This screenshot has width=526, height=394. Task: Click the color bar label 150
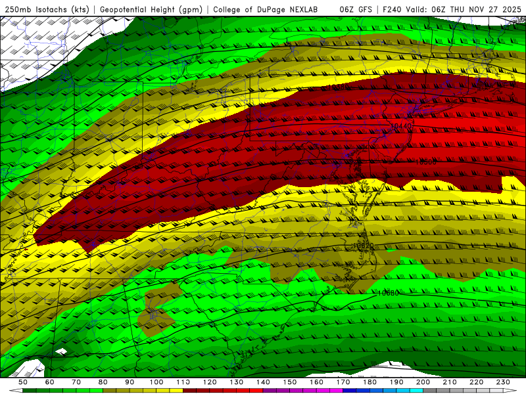290,382
